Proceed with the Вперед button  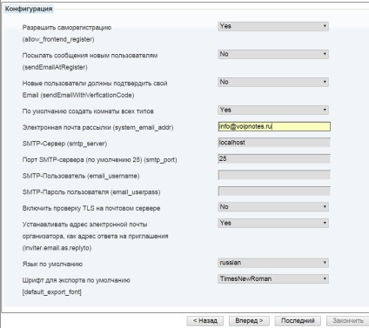point(249,321)
